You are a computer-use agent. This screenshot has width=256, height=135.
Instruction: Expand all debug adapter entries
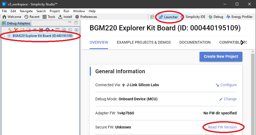(x=76, y=30)
